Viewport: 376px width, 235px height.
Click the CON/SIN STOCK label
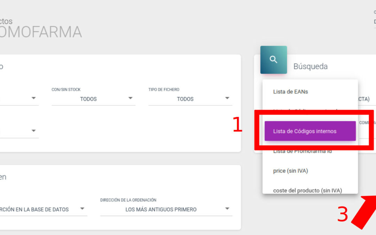[66, 90]
